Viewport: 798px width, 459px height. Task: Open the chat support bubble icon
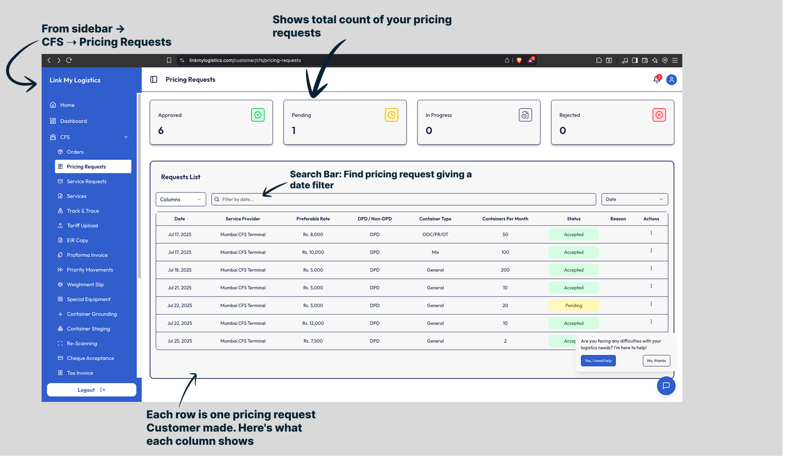pos(666,386)
